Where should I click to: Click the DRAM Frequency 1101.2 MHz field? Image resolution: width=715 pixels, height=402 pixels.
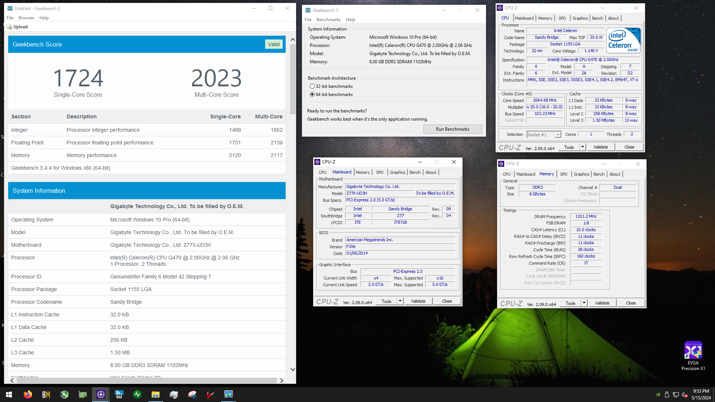coord(586,217)
